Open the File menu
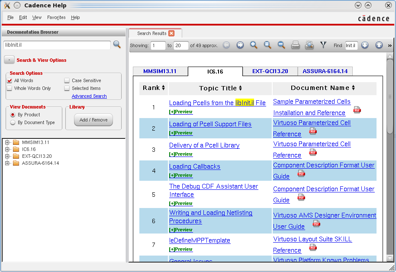Screen dimensions: 396x272 (10, 17)
